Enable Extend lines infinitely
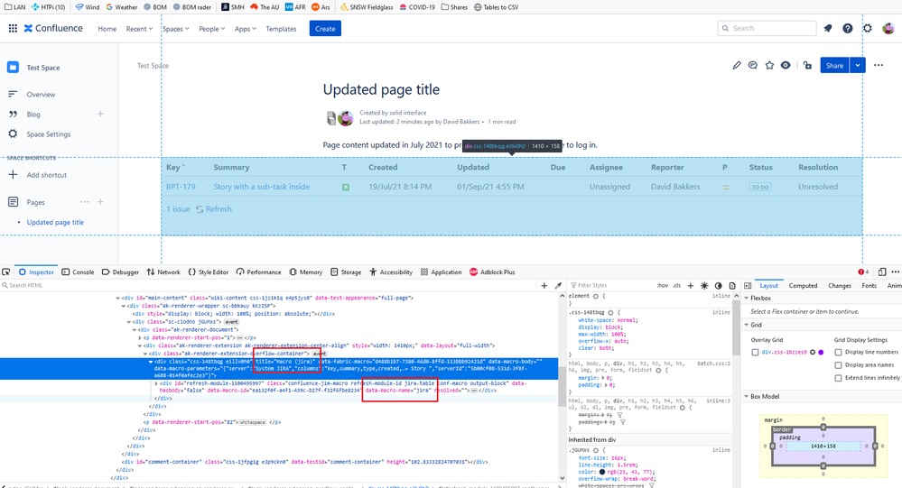This screenshot has width=902, height=488. 838,378
